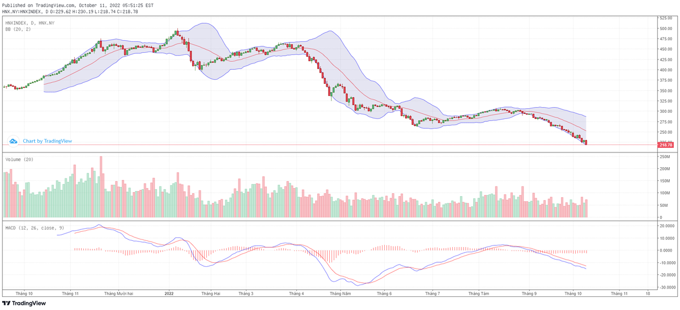Click the "Tháng Năm" time axis label

341,294
